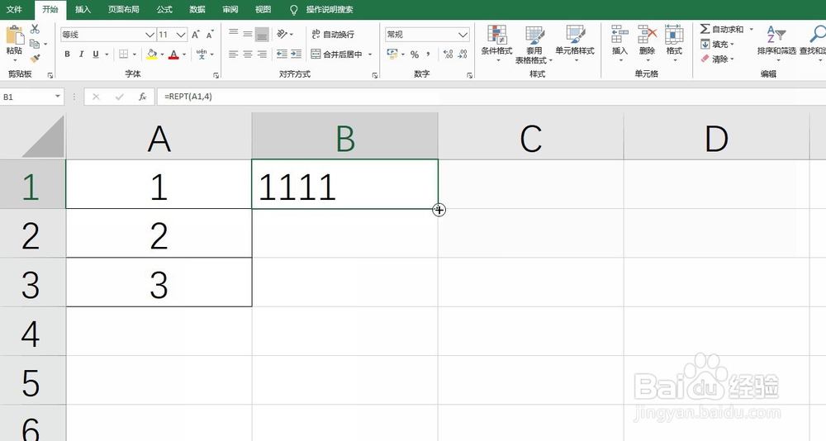
Task: Apply the red font color
Action: (x=173, y=55)
